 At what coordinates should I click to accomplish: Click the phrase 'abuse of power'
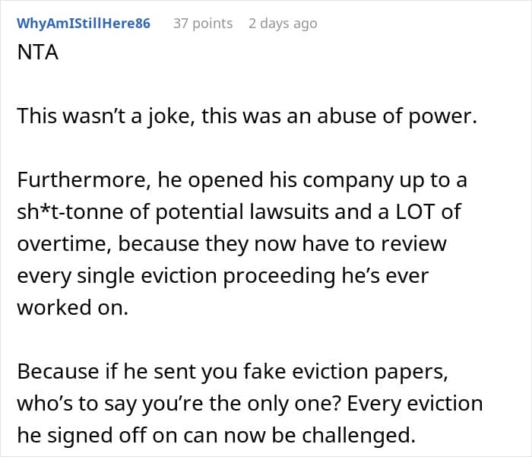pyautogui.click(x=394, y=116)
